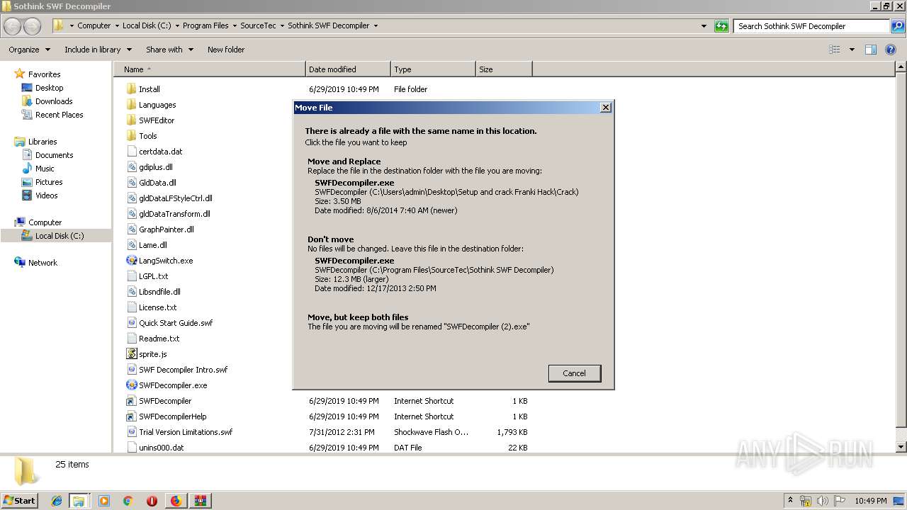This screenshot has width=907, height=510.
Task: Select Readme.txt file
Action: [159, 339]
